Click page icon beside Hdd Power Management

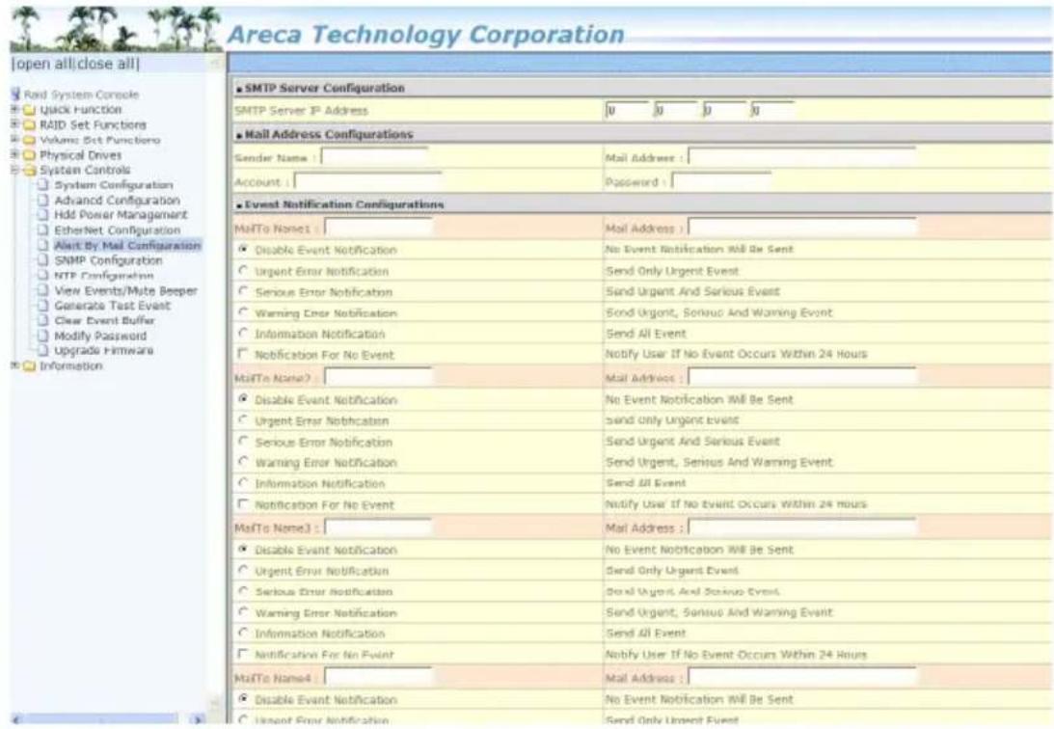point(43,215)
